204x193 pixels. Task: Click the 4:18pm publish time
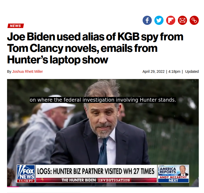pyautogui.click(x=174, y=71)
